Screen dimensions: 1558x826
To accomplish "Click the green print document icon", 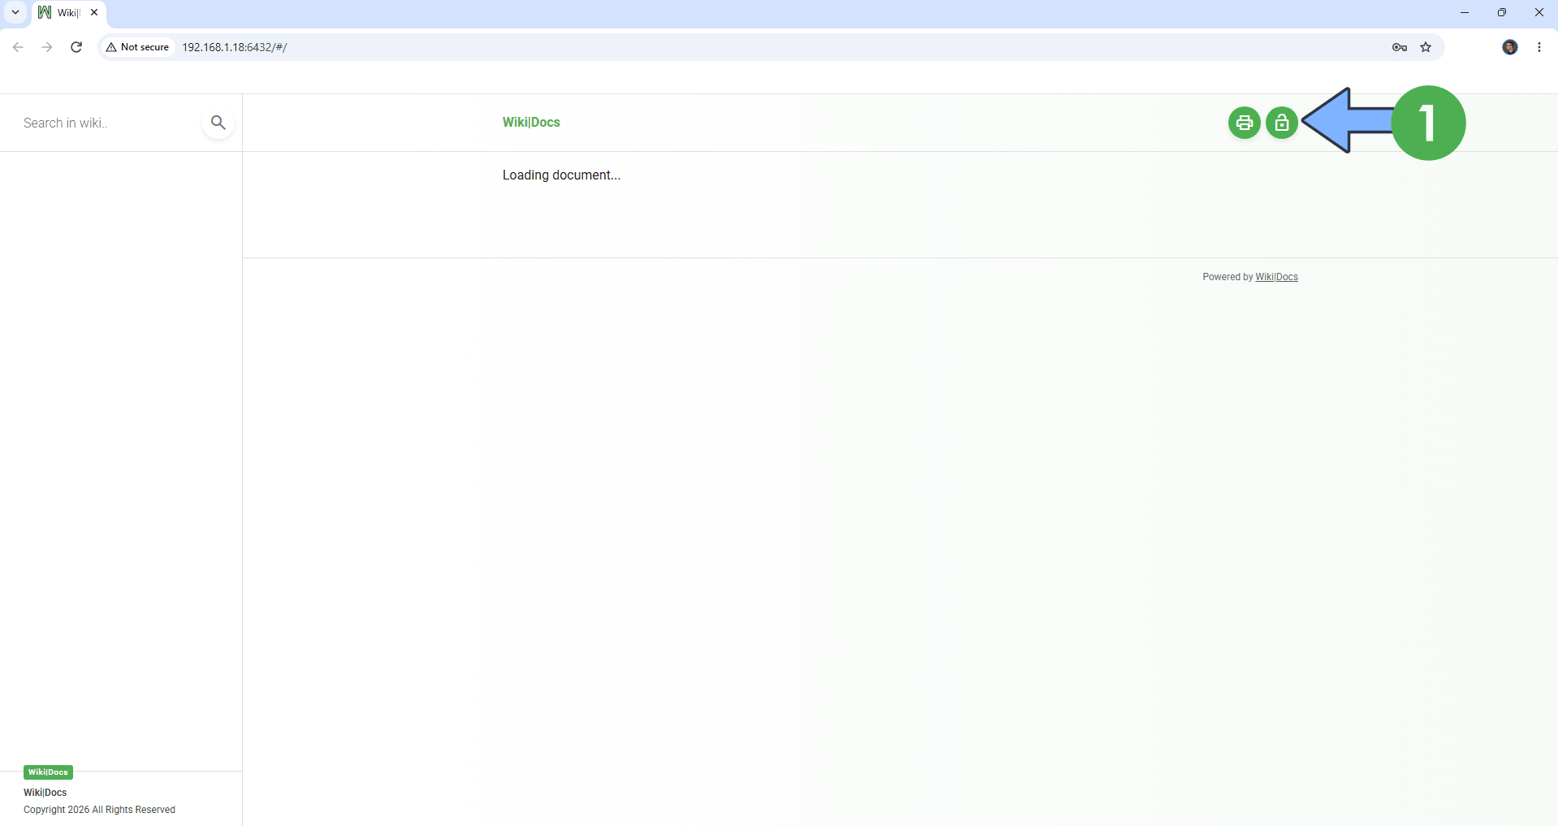I will (1244, 123).
